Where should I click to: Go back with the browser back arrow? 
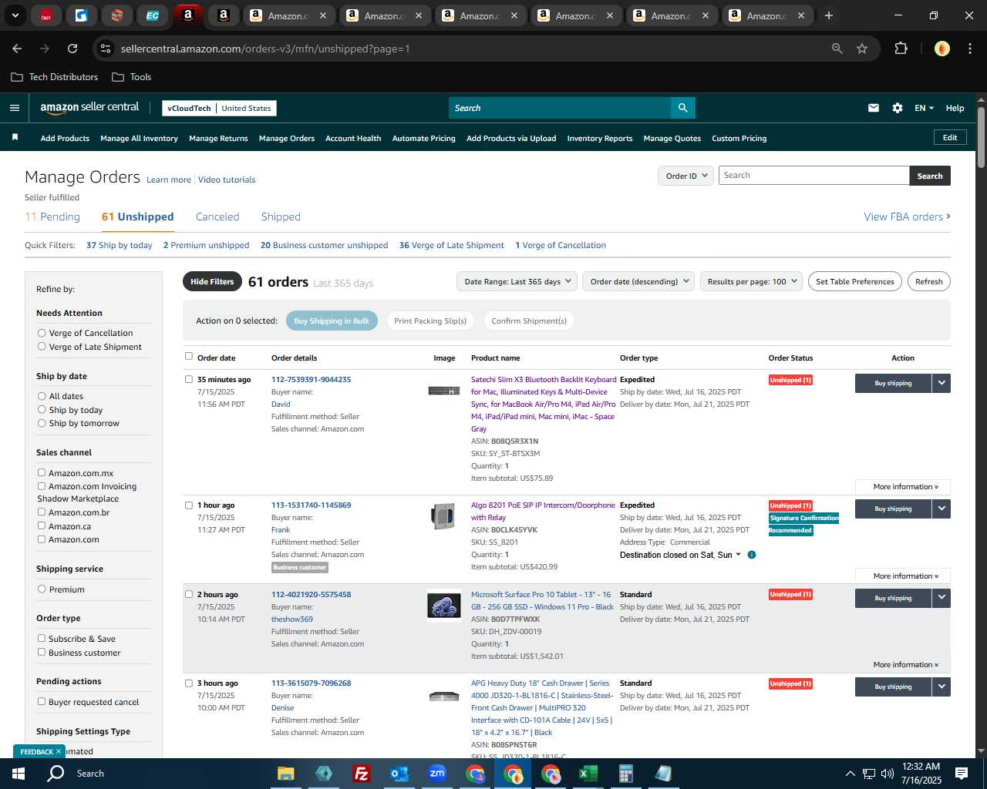[x=17, y=49]
